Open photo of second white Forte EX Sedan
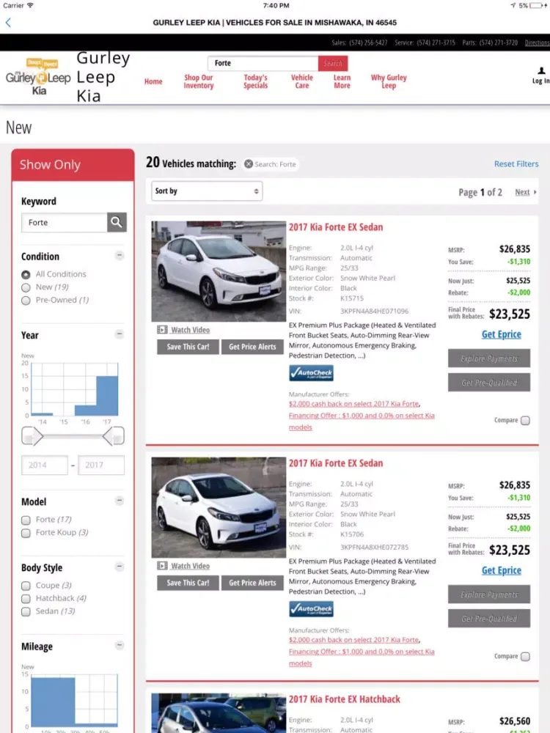Screen dimensions: 550x733 tap(219, 507)
